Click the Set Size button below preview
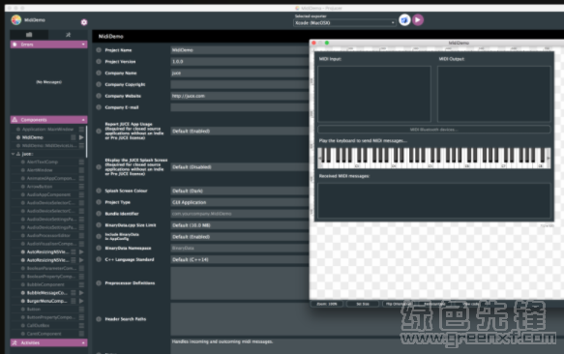The width and height of the screenshot is (564, 354). (x=363, y=304)
